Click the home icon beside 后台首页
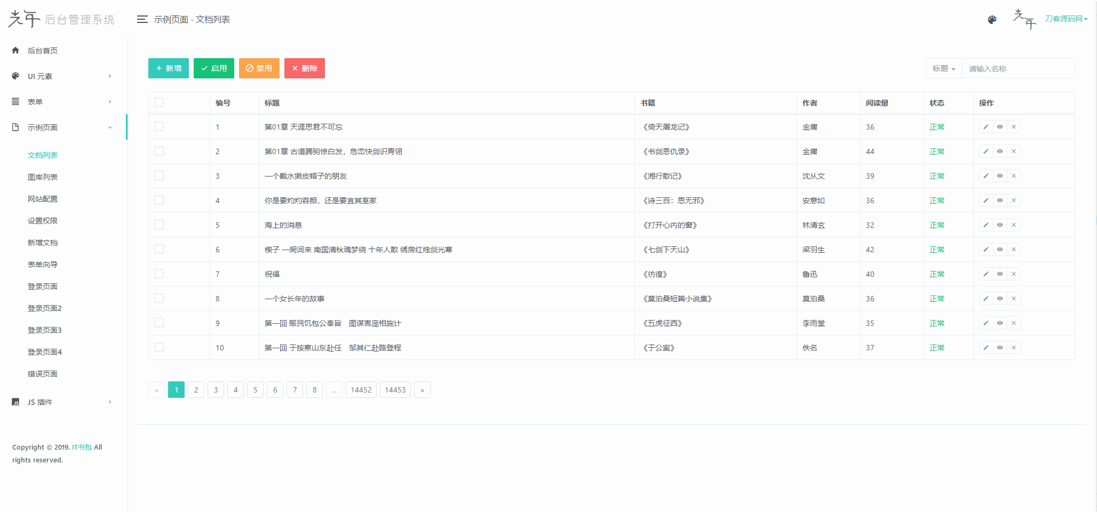 coord(15,51)
